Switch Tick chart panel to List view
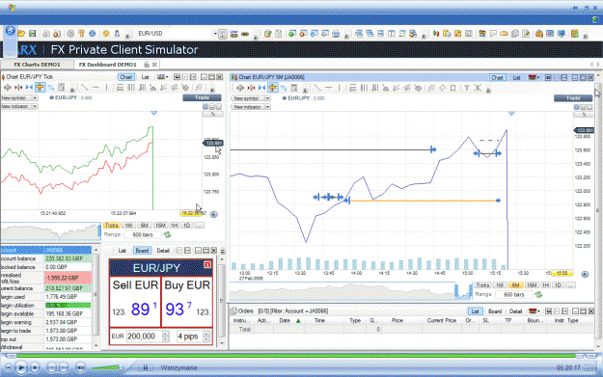 pyautogui.click(x=145, y=77)
